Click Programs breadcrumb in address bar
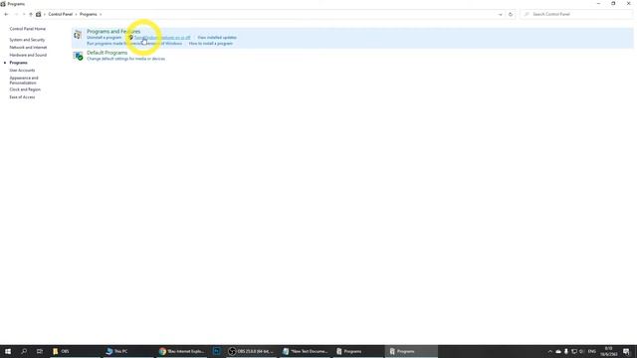This screenshot has width=637, height=358. [x=89, y=14]
